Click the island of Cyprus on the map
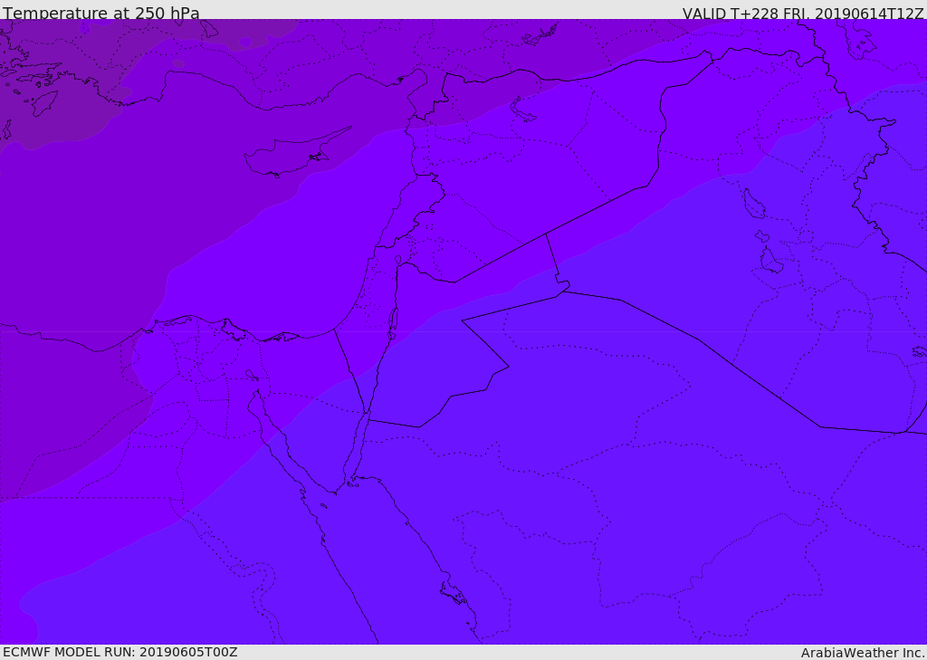The width and height of the screenshot is (927, 660). coord(290,155)
